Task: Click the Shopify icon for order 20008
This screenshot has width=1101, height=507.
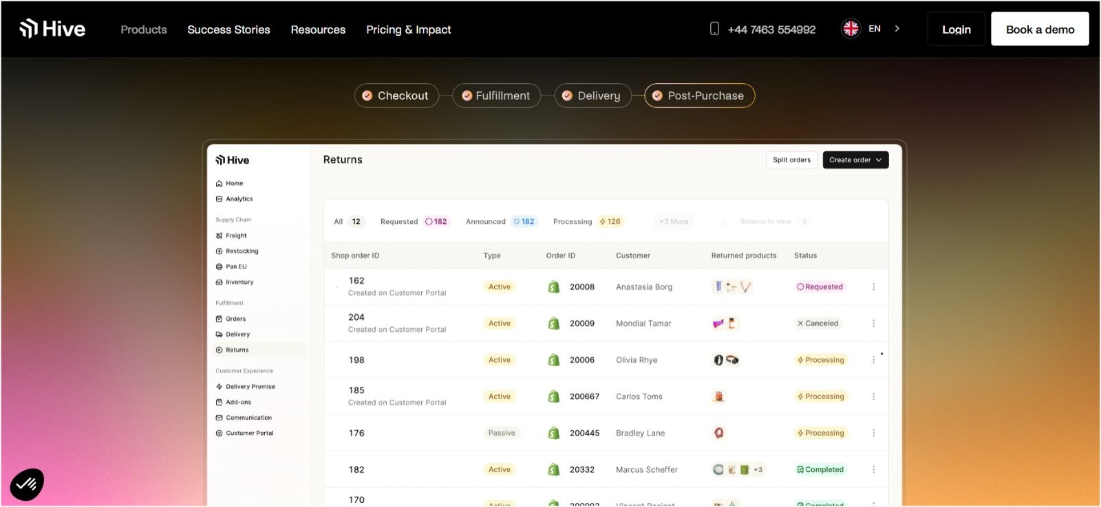Action: coord(554,287)
